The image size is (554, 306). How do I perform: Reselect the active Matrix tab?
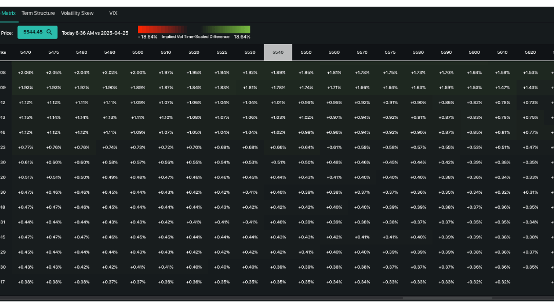[x=7, y=13]
